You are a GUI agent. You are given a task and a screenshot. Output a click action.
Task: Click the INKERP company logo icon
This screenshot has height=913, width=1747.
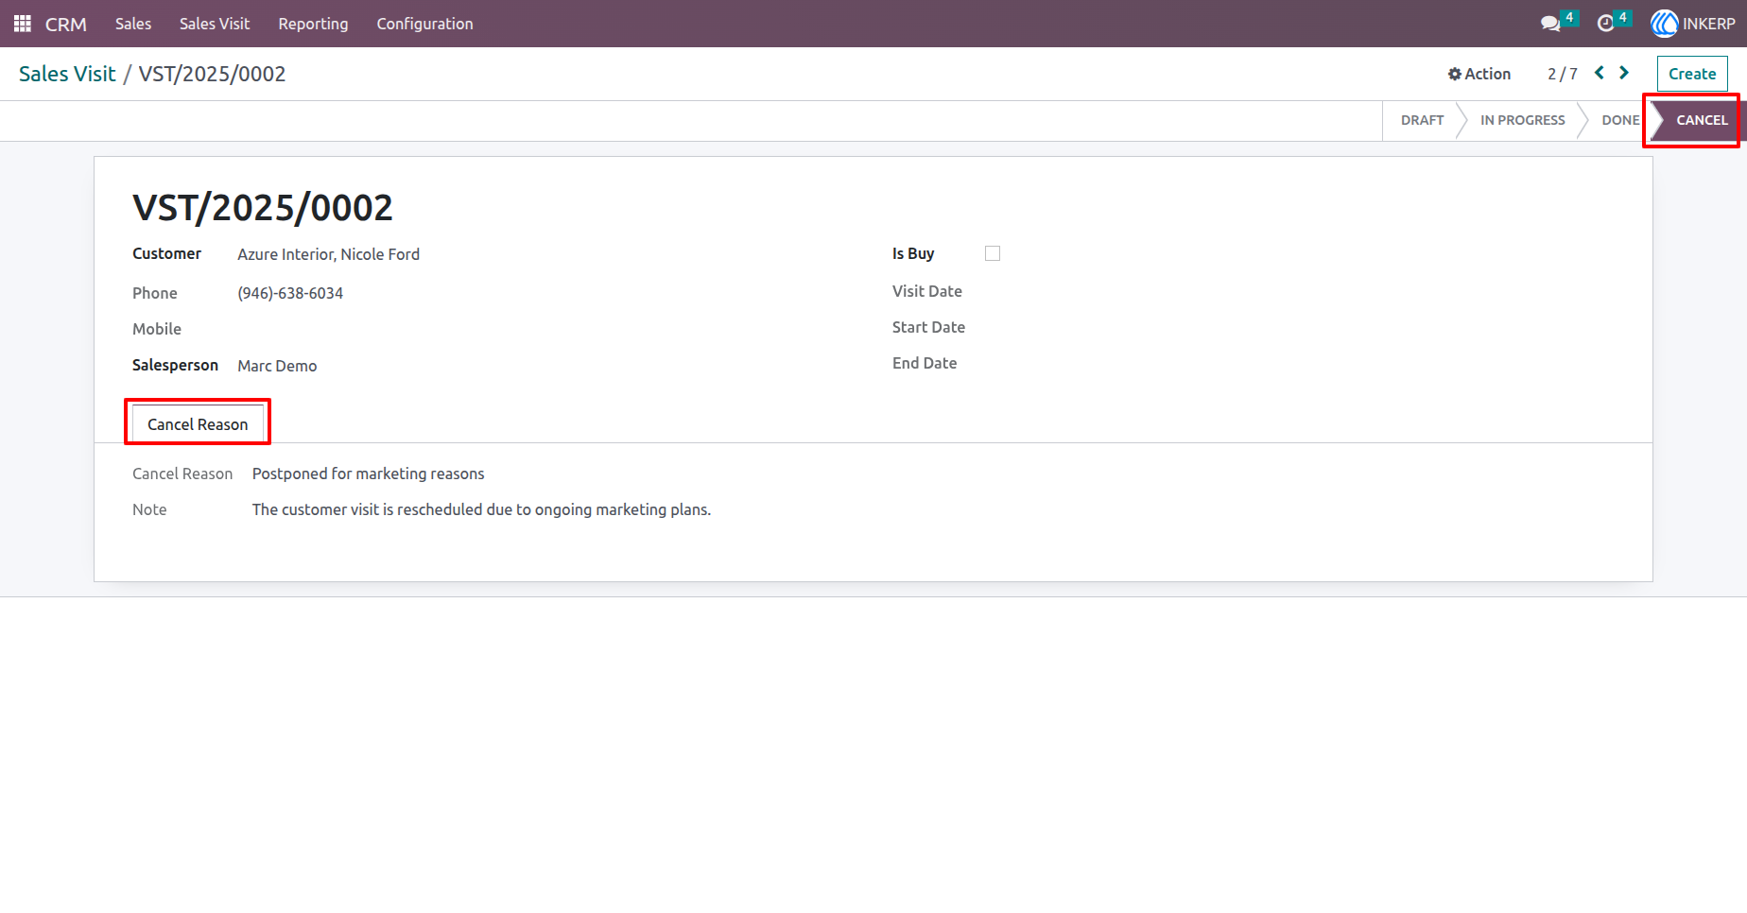tap(1664, 24)
